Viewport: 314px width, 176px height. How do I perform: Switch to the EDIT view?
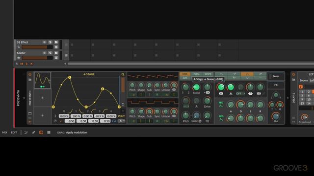coord(14,132)
